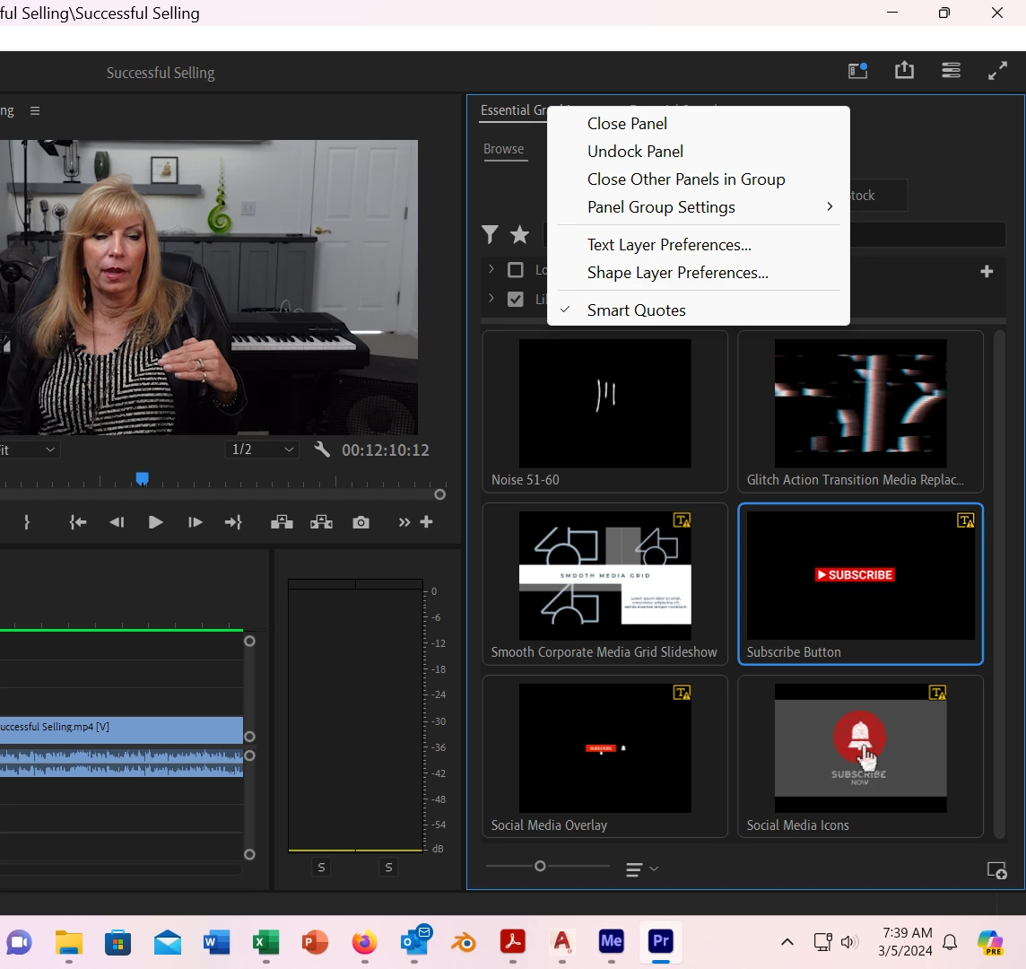Select the Social Media Overlay template

click(x=604, y=756)
